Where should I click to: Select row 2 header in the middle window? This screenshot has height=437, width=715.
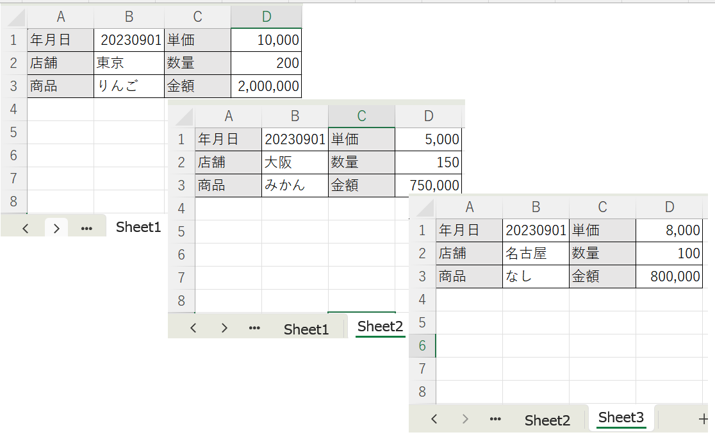[181, 162]
